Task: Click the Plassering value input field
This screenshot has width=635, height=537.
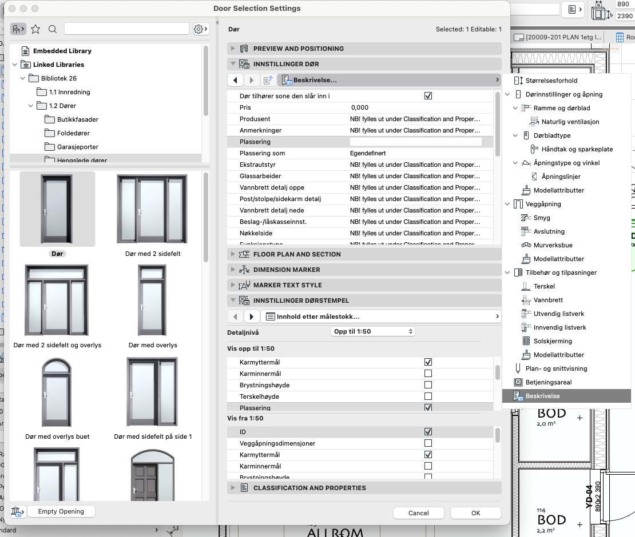Action: [415, 142]
